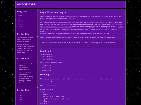
Task: Click the first sidebar 'Lorem ipsum dolor sit amet, consectetur' paragraph
Action: point(26,40)
